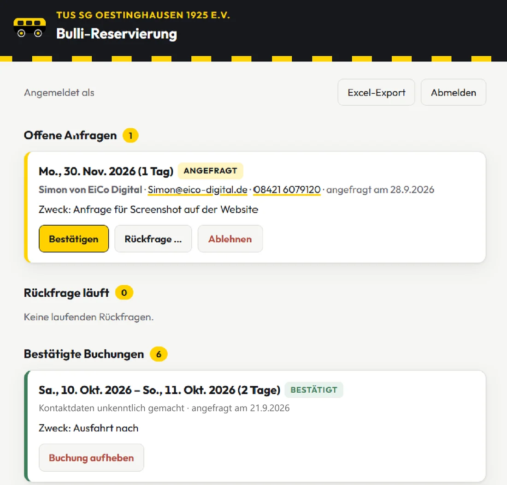Open the Excel-Export button
The image size is (507, 485).
click(376, 93)
